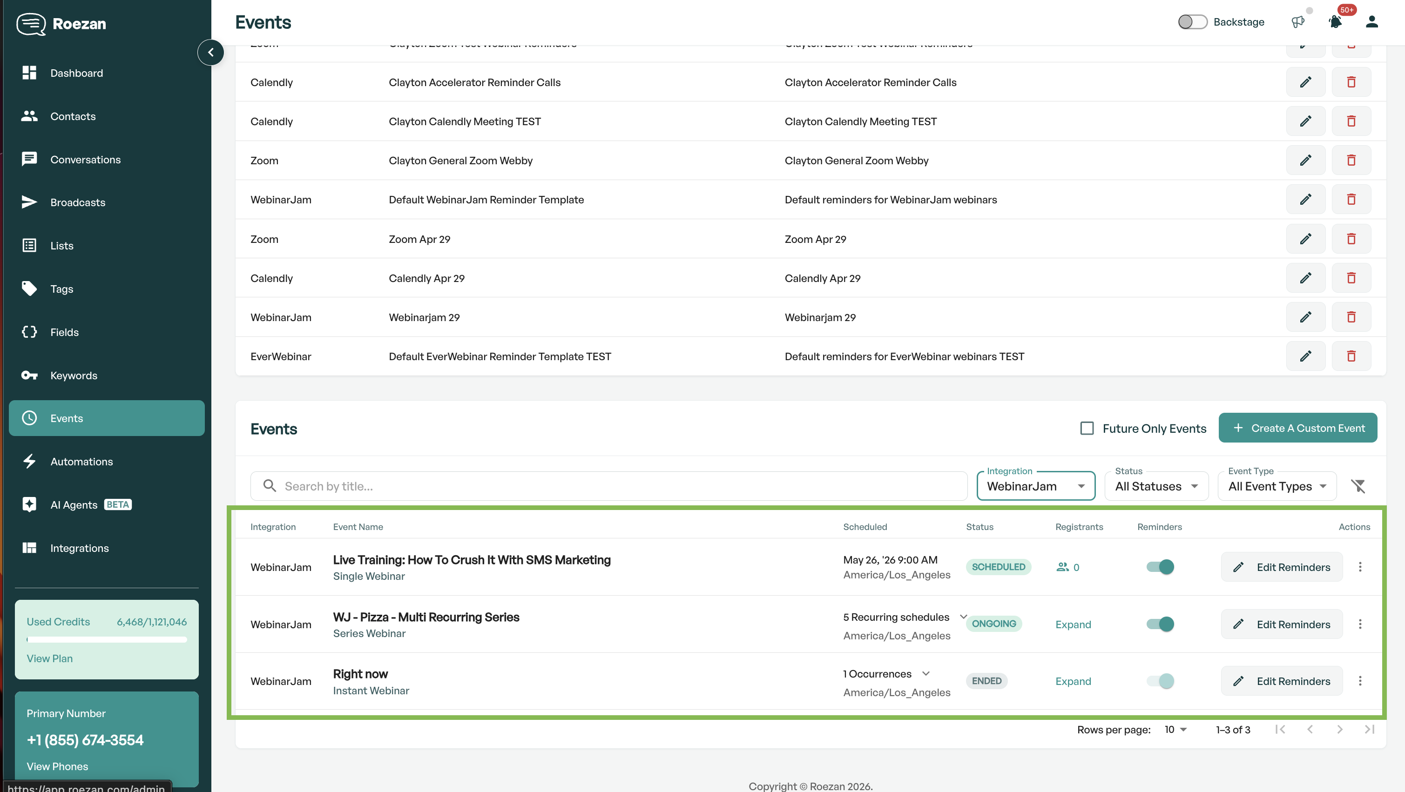Image resolution: width=1405 pixels, height=792 pixels.
Task: Delete the Clayton General Zoom Webby template
Action: pos(1351,160)
